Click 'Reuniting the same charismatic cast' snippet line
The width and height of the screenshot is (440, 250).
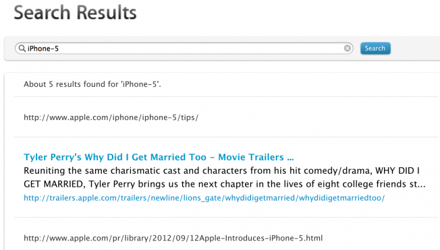[221, 170]
